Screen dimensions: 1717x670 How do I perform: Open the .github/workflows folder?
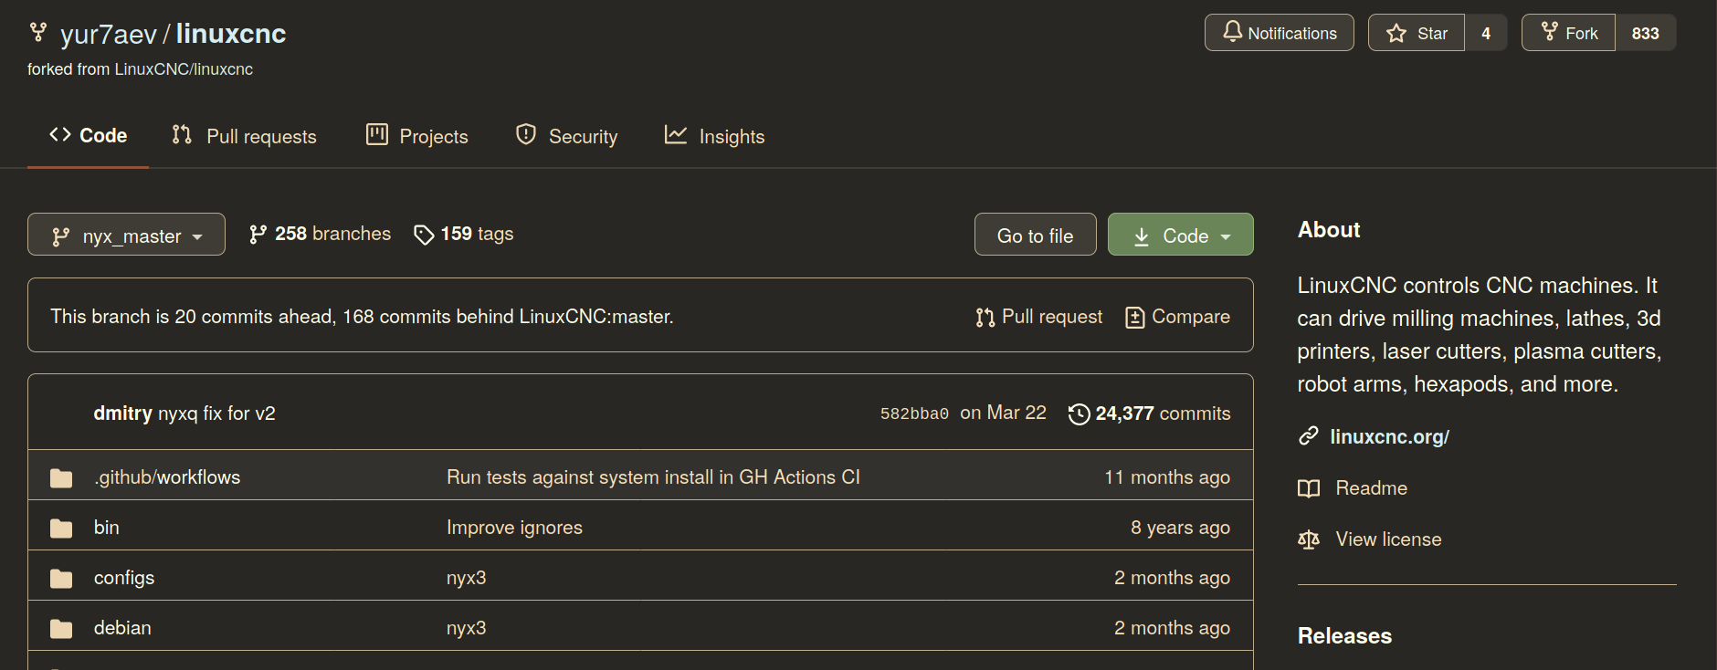[x=167, y=477]
